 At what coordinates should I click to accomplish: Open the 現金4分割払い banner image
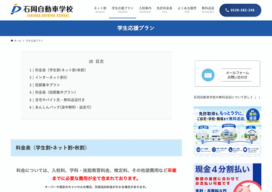[228, 178]
